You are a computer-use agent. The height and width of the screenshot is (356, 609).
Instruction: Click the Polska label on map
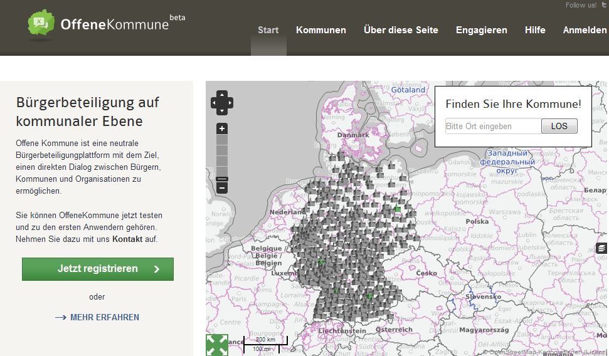pyautogui.click(x=477, y=221)
